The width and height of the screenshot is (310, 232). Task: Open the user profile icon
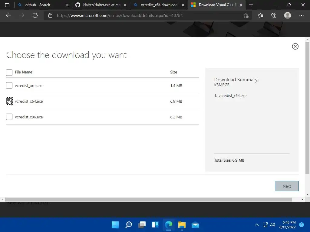288,15
